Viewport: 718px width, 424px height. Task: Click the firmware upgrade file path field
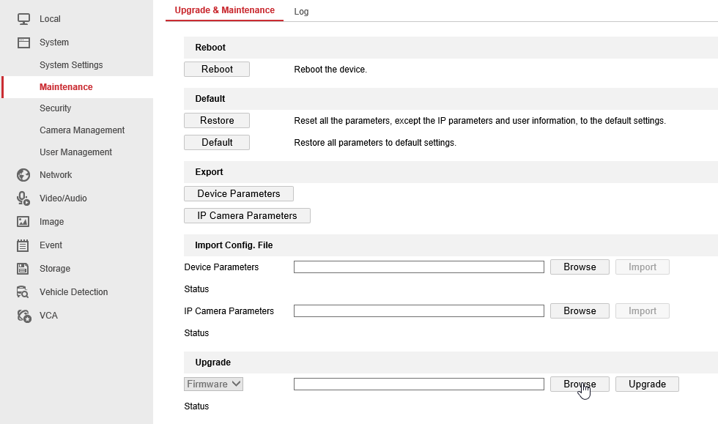(418, 384)
